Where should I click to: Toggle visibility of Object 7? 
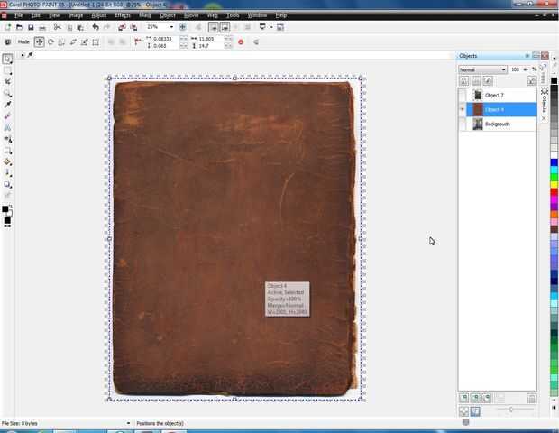(462, 96)
